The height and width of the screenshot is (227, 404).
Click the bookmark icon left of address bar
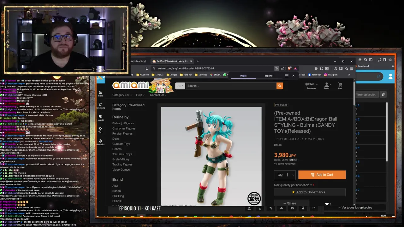tap(147, 68)
